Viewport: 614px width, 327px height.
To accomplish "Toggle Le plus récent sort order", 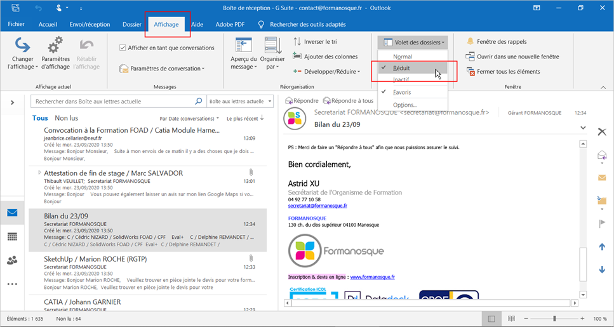I will [245, 118].
